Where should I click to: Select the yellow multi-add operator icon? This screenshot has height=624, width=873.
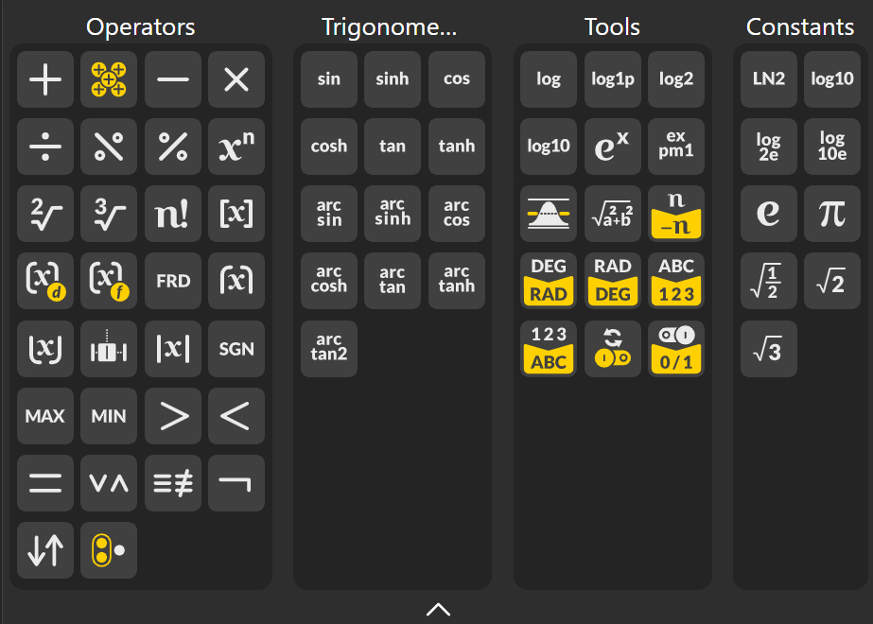point(109,79)
